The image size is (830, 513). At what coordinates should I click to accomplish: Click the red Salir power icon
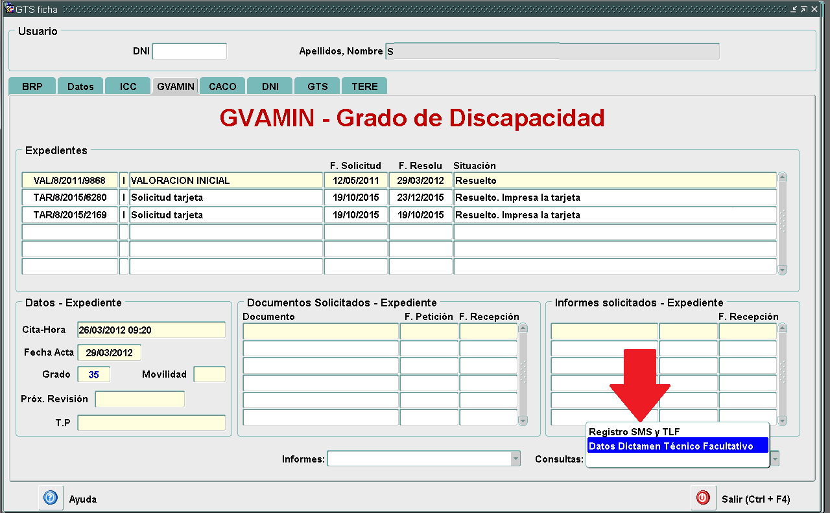[703, 498]
